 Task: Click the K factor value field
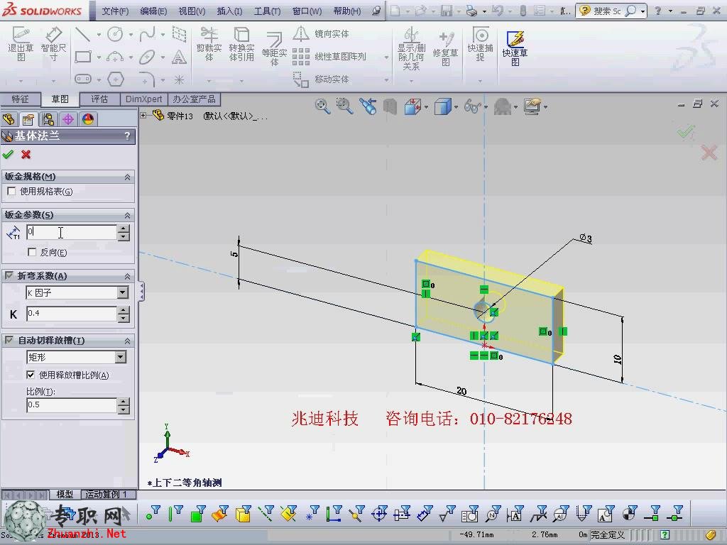click(x=71, y=314)
